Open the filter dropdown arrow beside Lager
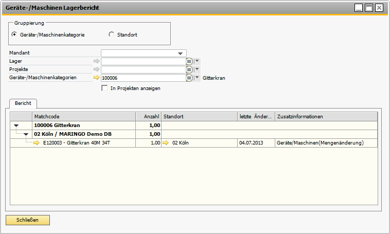This screenshot has width=390, height=234. (197, 61)
